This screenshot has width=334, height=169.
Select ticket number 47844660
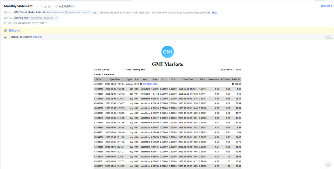coord(99,128)
